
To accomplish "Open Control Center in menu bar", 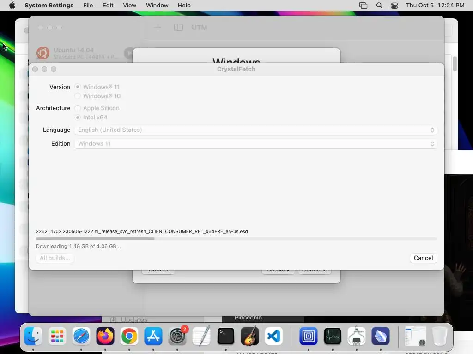I will (x=394, y=6).
